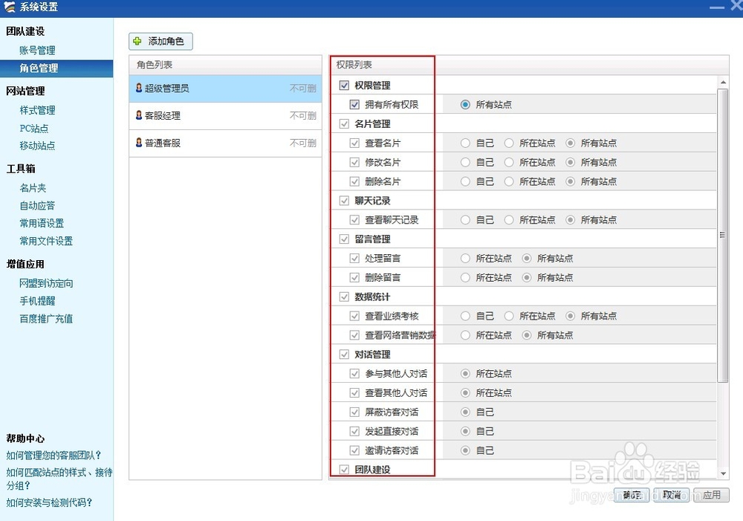
Task: Enable the 屏蔽访客对话 checkbox
Action: 354,412
